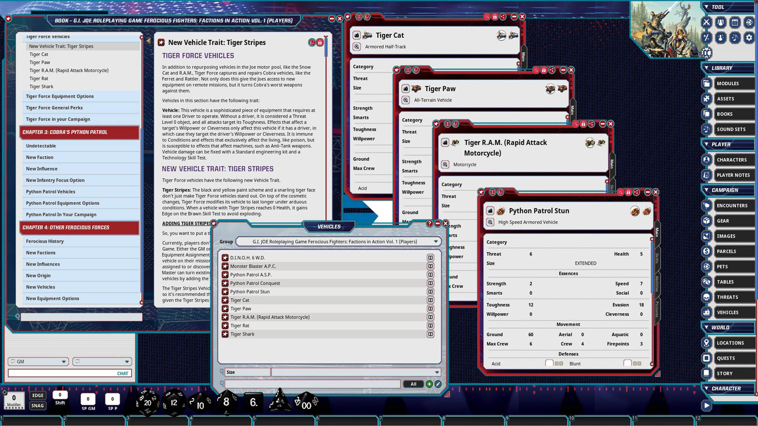Open the Size filter dropdown

point(436,372)
